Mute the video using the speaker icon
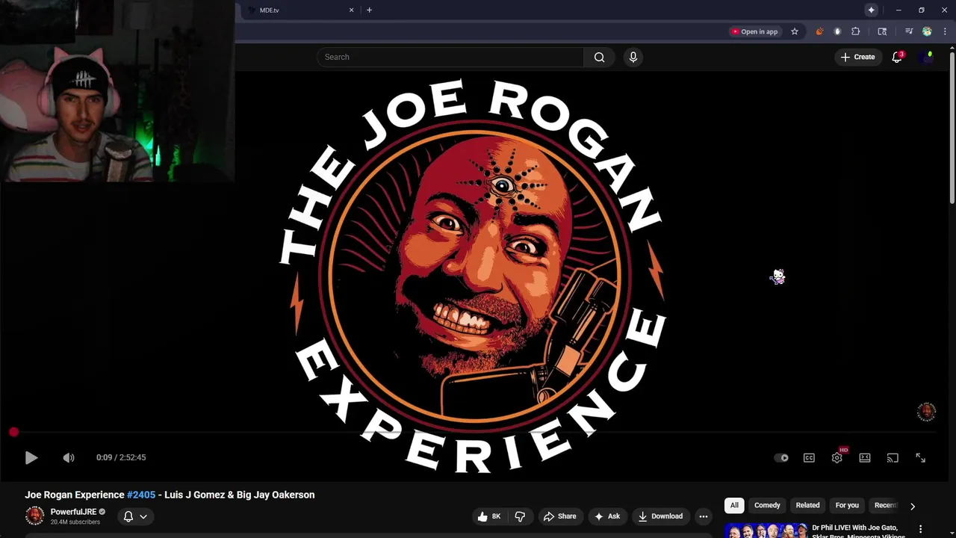 (69, 458)
